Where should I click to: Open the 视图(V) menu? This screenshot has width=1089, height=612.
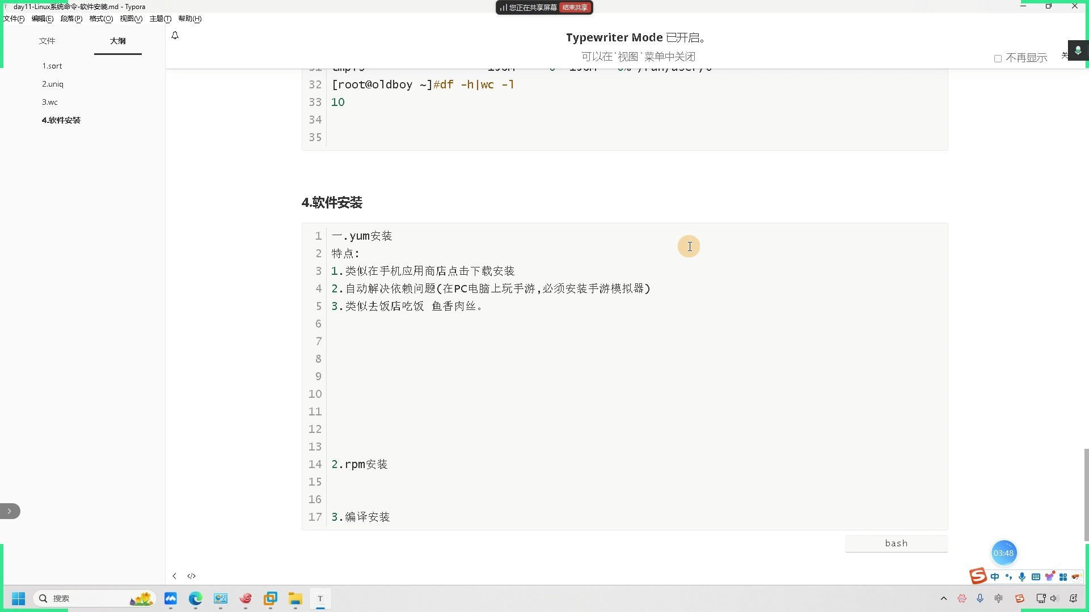131,19
